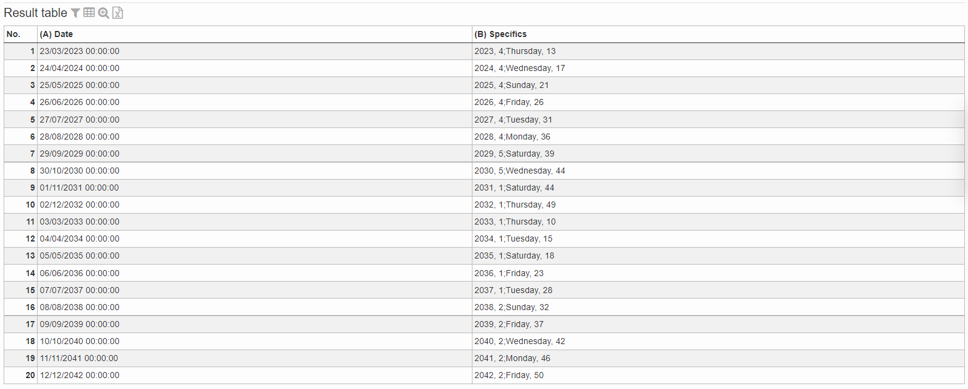Select the date cell 23/03/2023 00:00:00
The height and width of the screenshot is (389, 968).
[80, 51]
